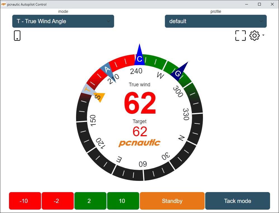Screen dimensions: 279x213
Task: Click the large True wind value 62
Action: [x=140, y=103]
